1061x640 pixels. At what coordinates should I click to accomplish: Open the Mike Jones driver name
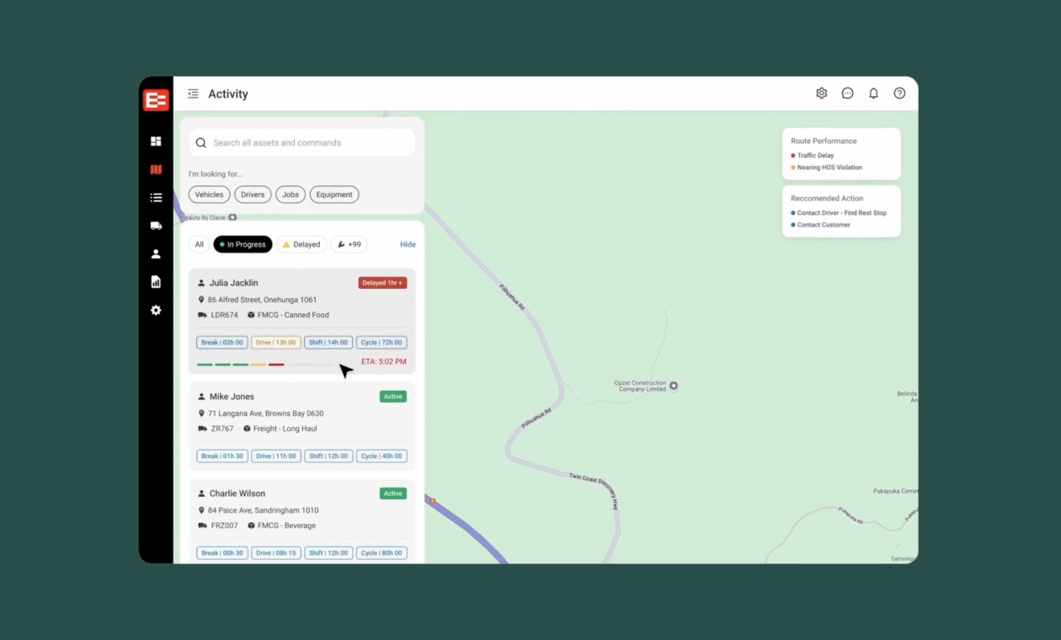(x=232, y=397)
